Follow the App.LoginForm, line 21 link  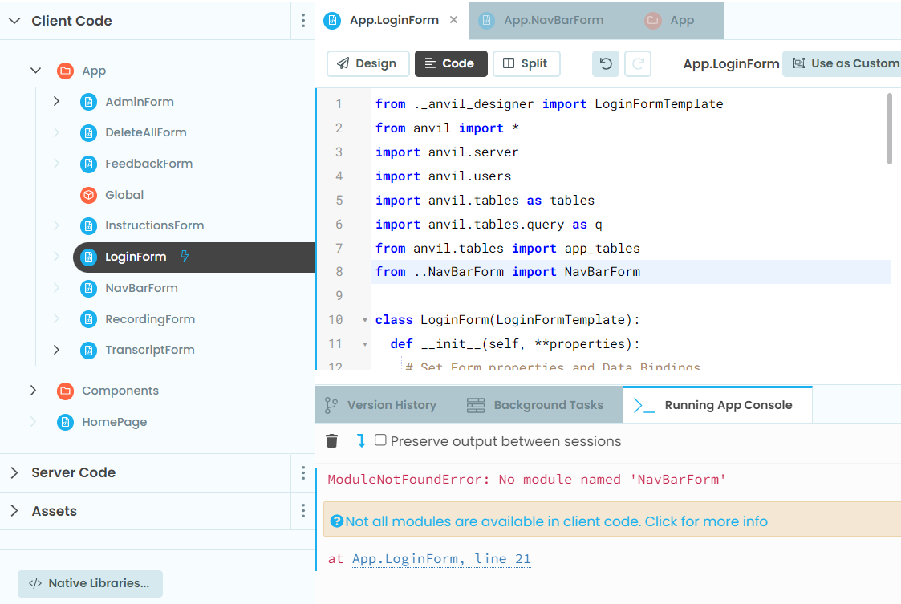pyautogui.click(x=441, y=558)
